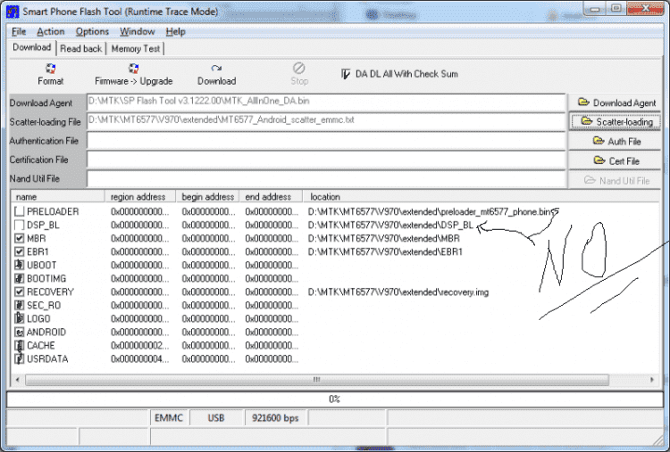Select the extended\MBR location entry
The width and height of the screenshot is (670, 452).
coord(384,238)
